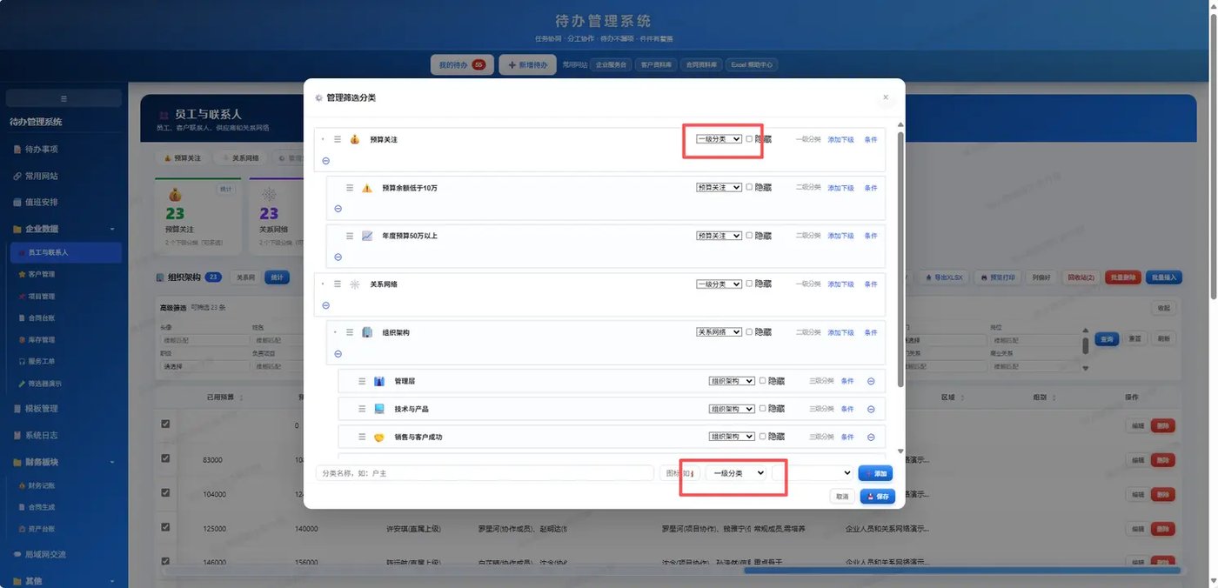Remove 技术与产品 via its minus circle icon

[x=871, y=409]
